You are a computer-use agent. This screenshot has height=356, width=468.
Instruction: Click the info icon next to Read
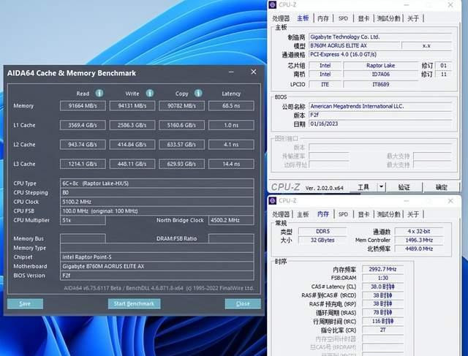99,94
